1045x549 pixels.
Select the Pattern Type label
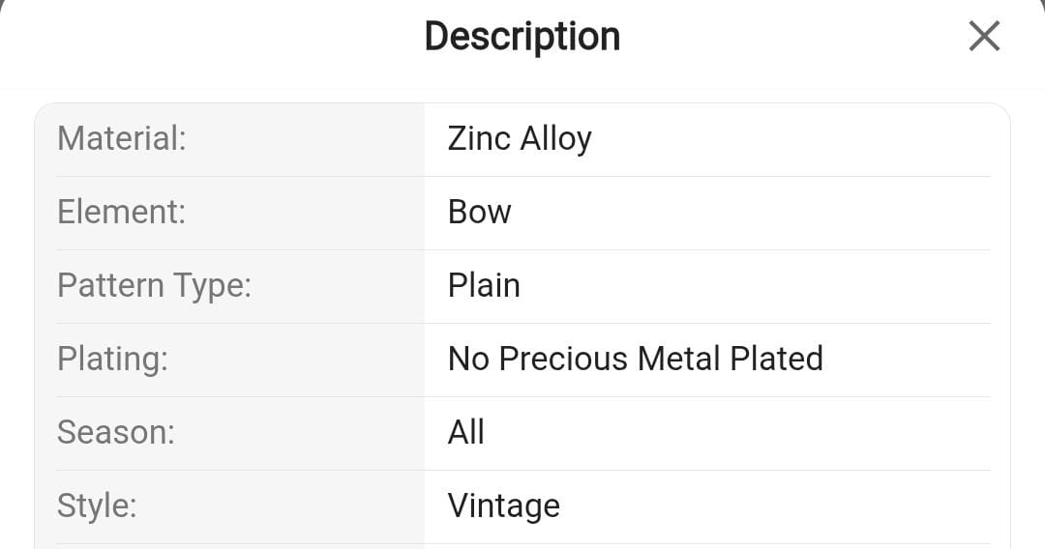pos(154,286)
